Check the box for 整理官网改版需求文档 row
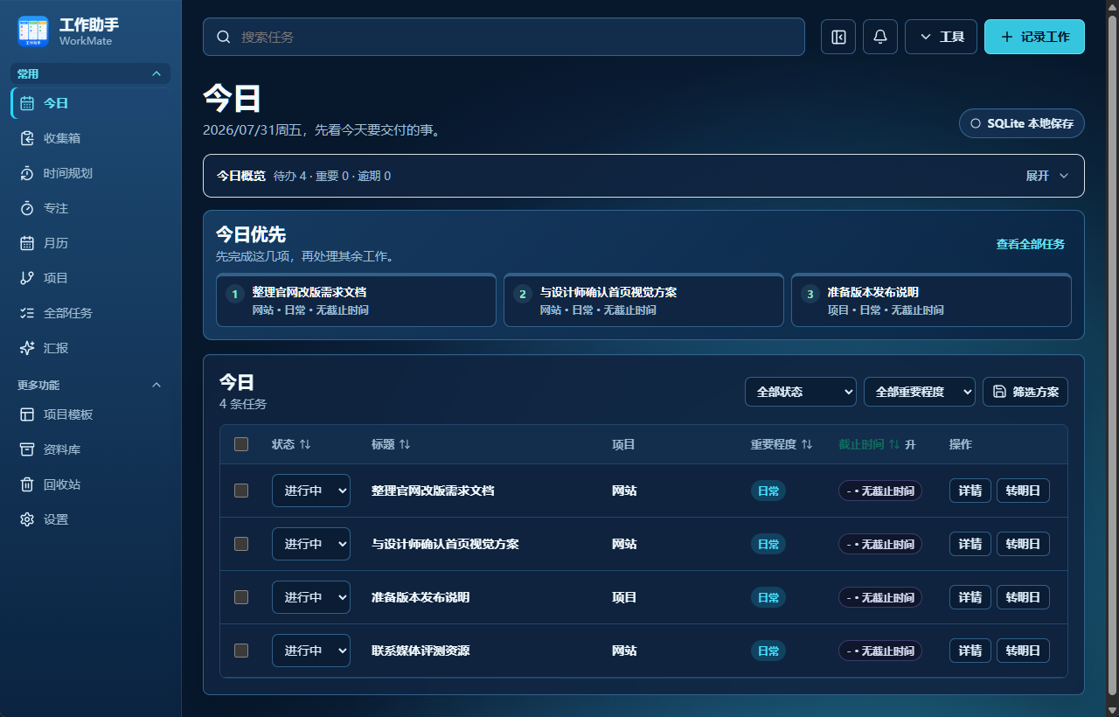 pos(241,491)
